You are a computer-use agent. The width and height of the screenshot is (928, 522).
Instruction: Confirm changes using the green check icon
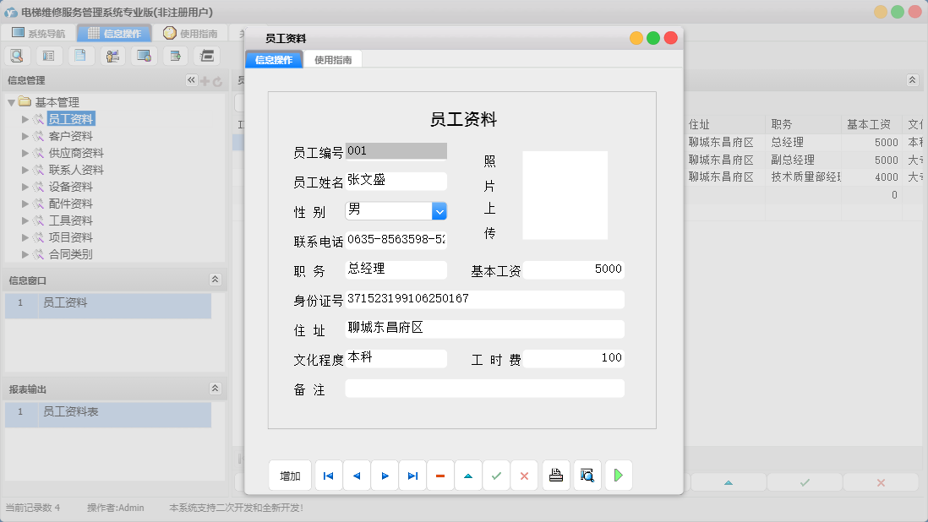tap(496, 475)
